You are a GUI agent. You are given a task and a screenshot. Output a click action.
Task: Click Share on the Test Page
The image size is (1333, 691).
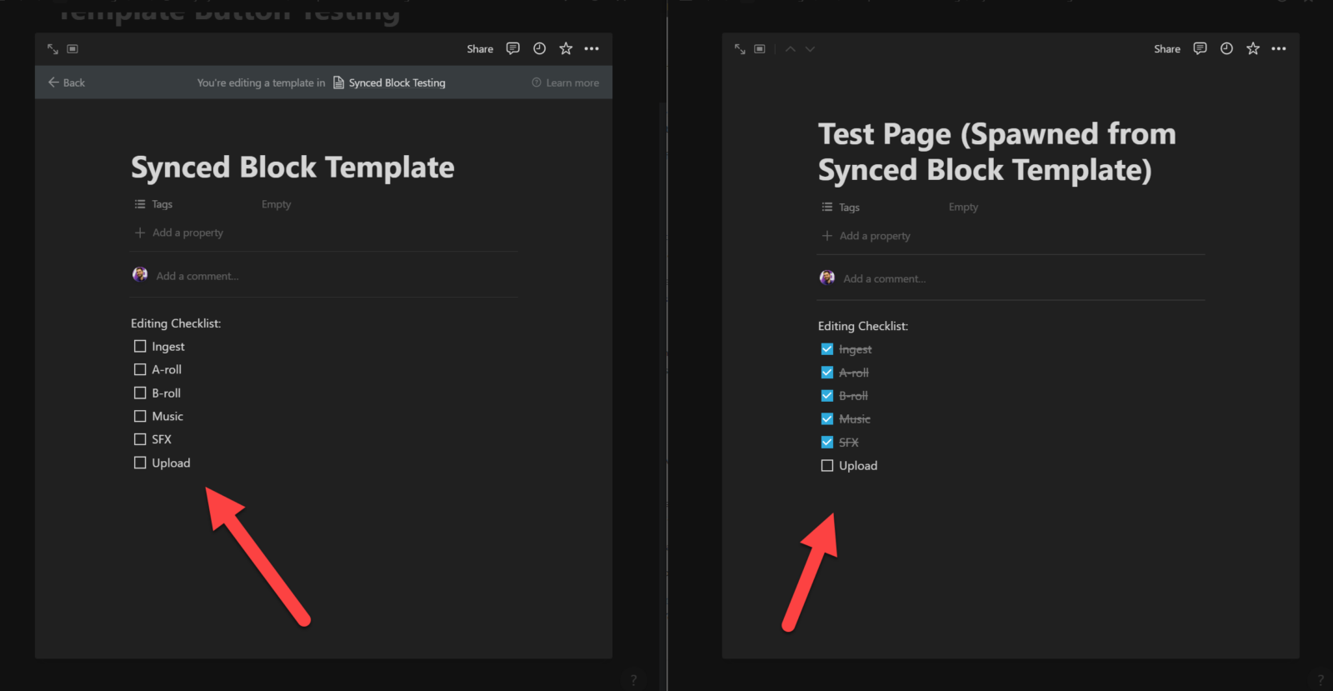[1166, 49]
